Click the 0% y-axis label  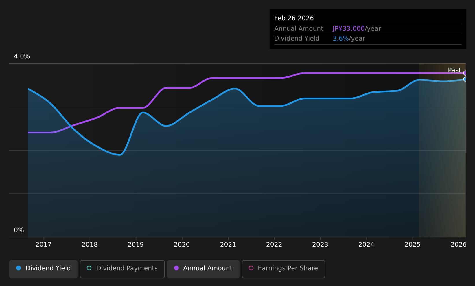pyautogui.click(x=19, y=230)
